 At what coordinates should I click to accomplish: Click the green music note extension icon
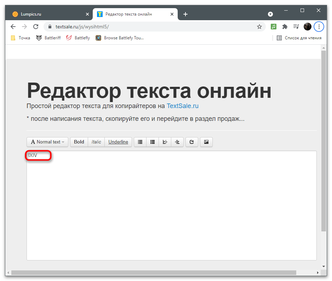273,27
